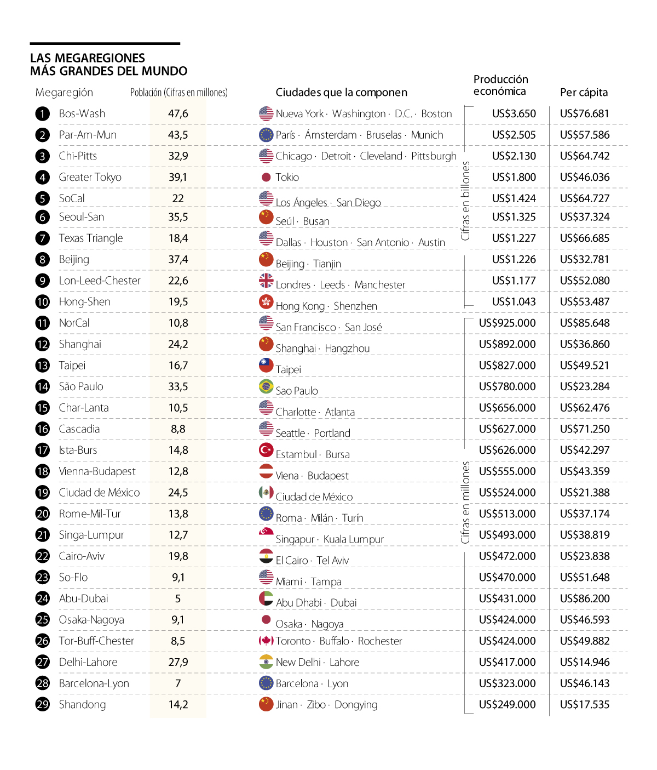Click the United Kingdom flag beside Londres
The width and height of the screenshot is (657, 770).
266,281
